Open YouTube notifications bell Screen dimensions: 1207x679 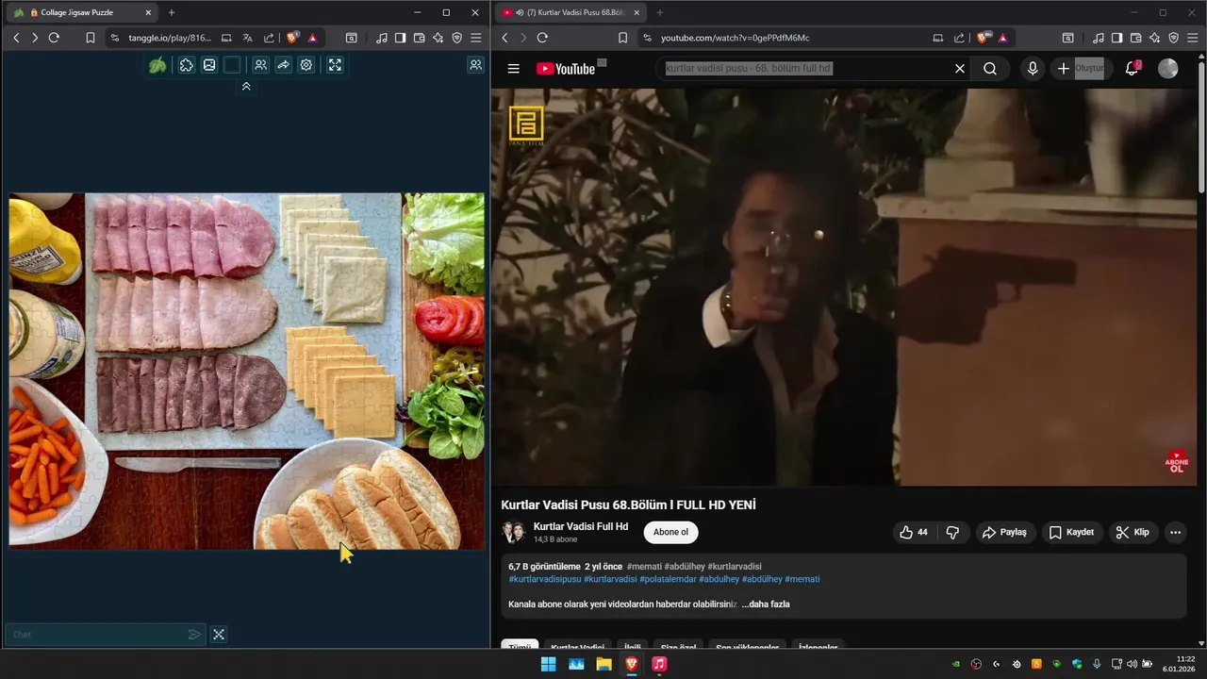[1133, 68]
